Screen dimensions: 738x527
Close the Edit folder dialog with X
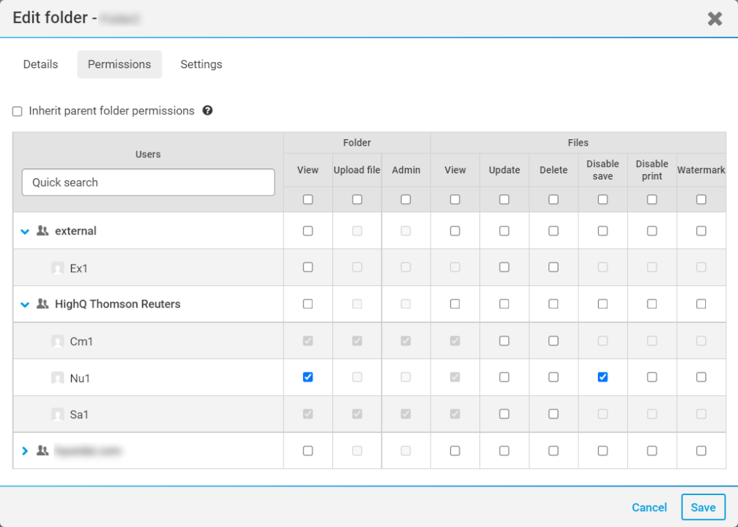point(714,19)
